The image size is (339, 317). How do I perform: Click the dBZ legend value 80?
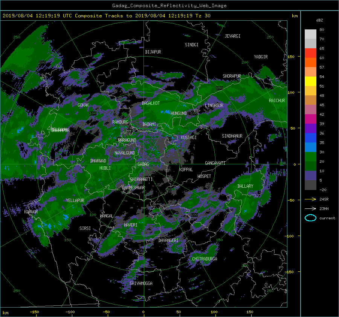[x=322, y=30]
